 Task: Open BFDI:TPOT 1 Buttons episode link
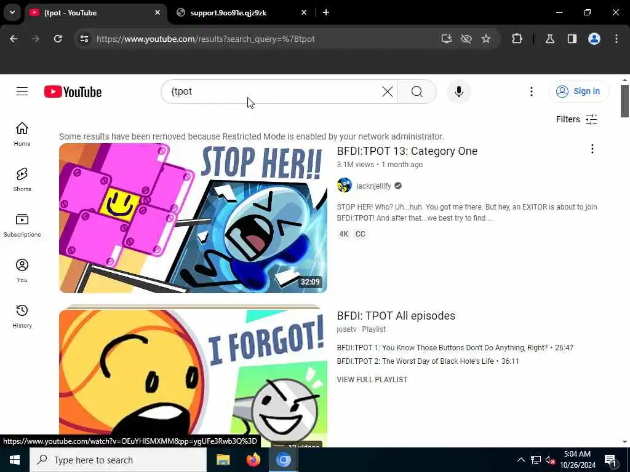pos(455,348)
